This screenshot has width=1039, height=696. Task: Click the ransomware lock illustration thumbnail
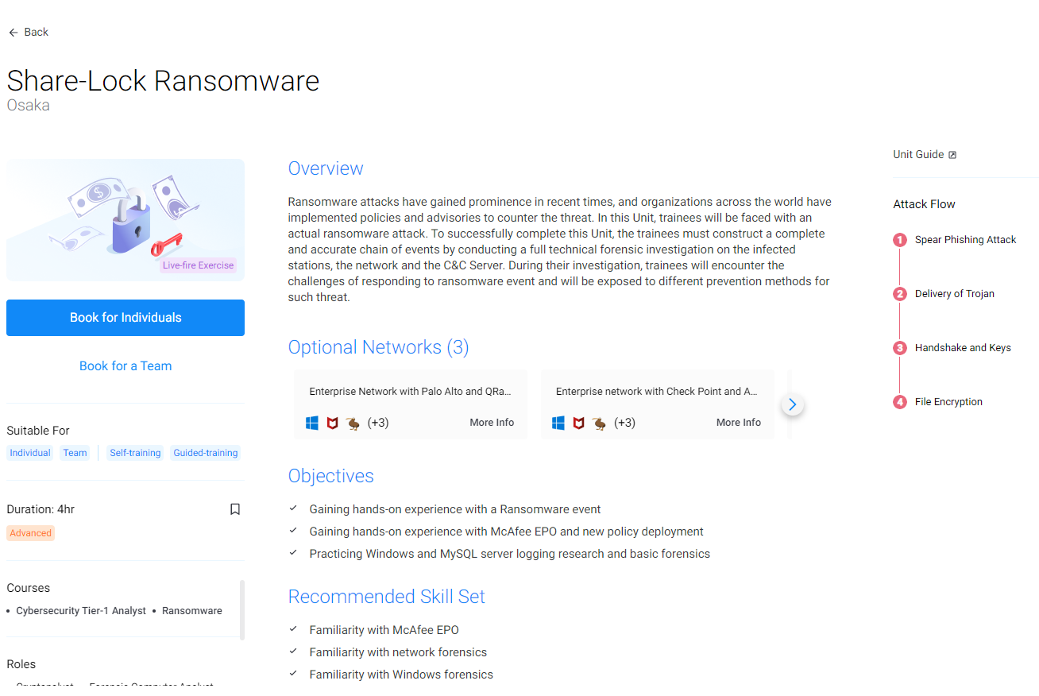[x=126, y=220]
